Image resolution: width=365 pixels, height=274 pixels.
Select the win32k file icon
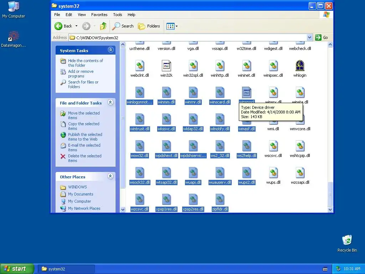coord(166,66)
